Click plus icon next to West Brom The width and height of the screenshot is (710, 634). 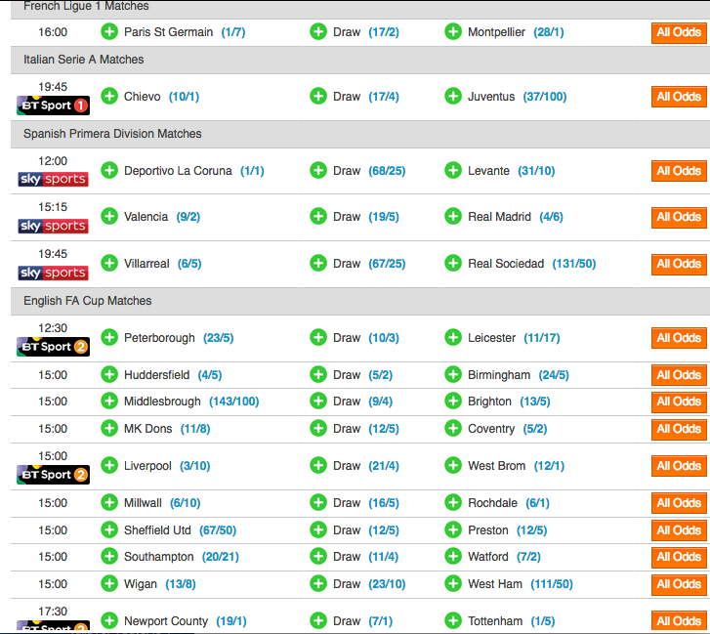(x=453, y=465)
